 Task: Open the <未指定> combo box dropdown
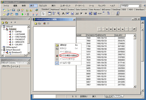coord(140,6)
